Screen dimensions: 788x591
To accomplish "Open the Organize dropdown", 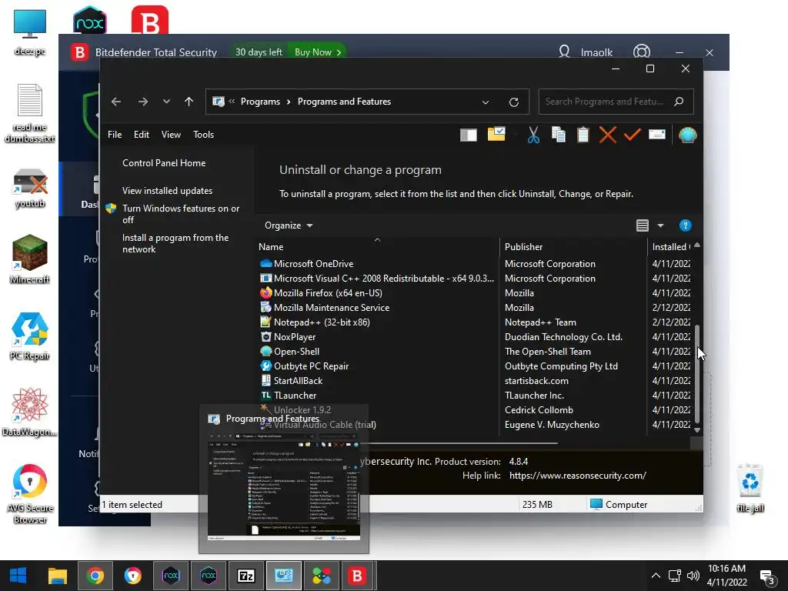I will tap(289, 225).
